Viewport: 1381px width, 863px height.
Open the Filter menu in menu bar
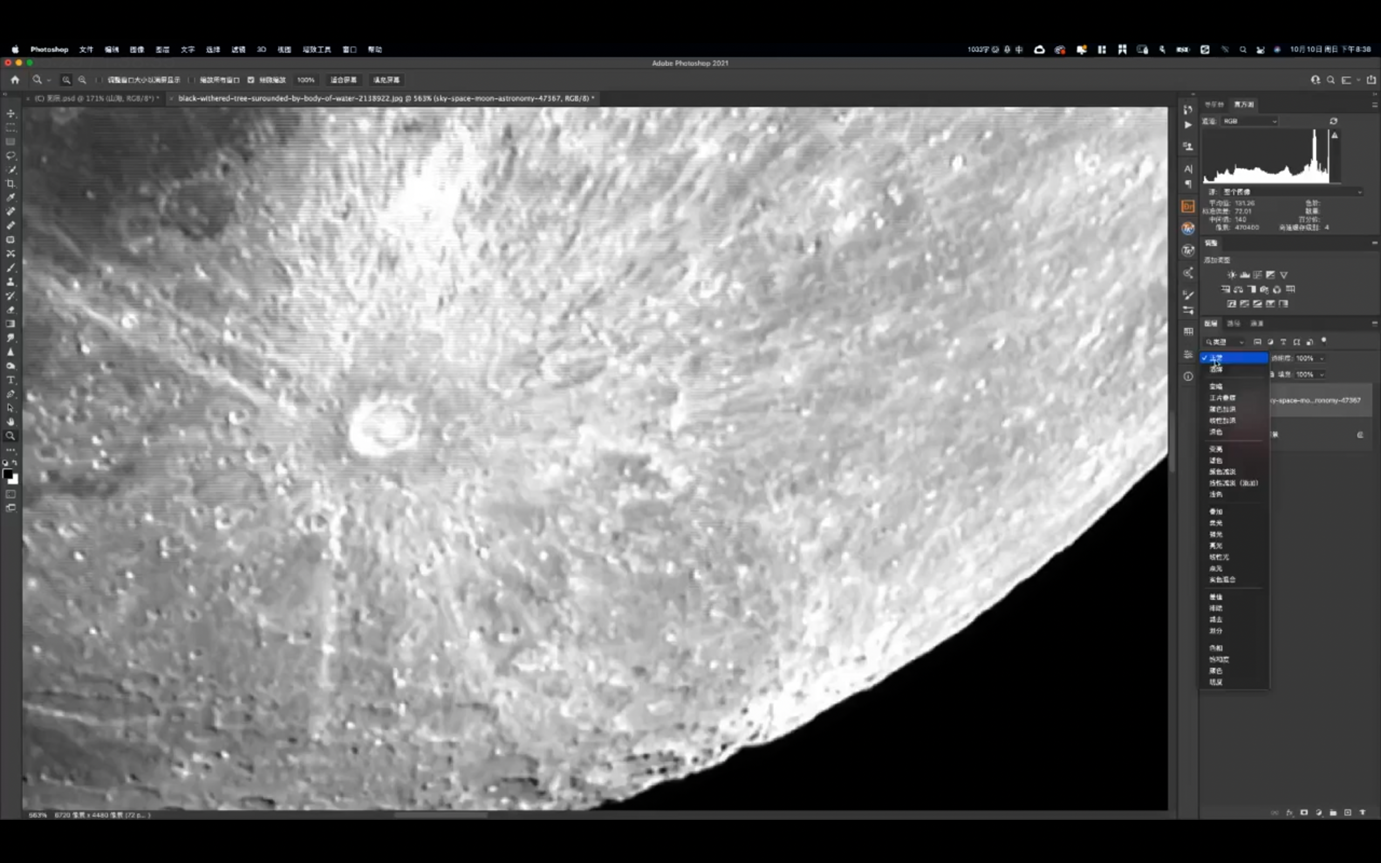coord(238,50)
